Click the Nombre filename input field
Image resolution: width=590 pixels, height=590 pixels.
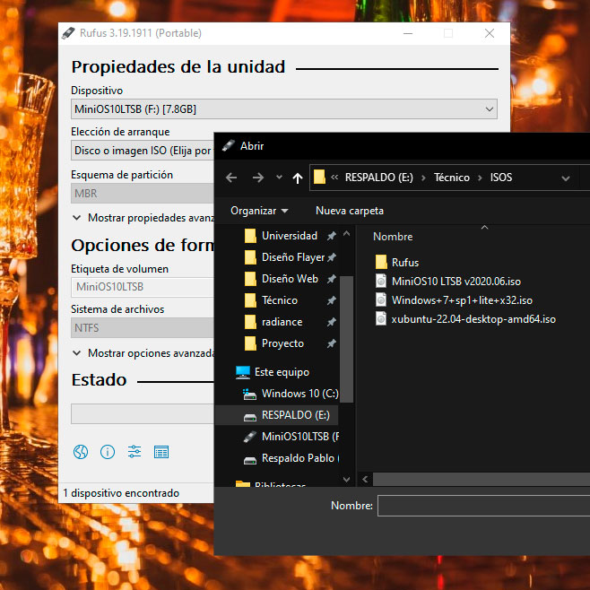483,507
